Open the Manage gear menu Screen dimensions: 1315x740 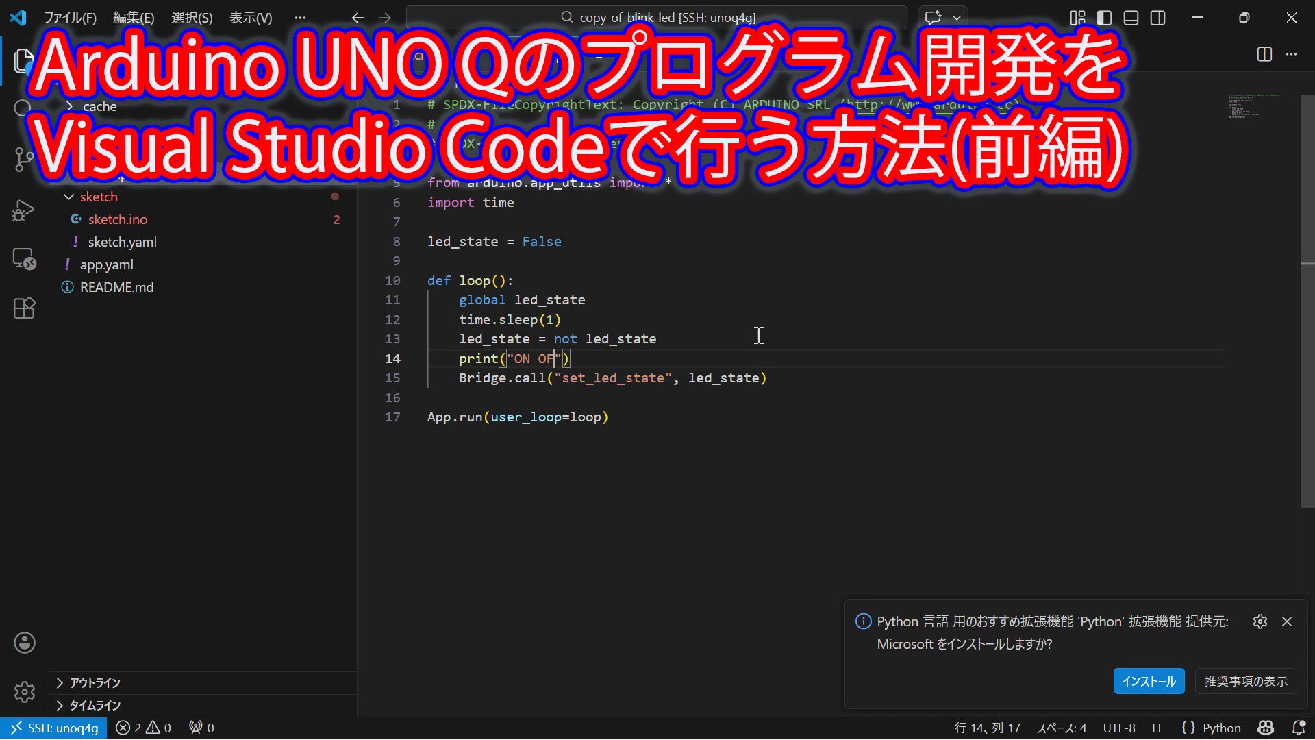point(24,692)
